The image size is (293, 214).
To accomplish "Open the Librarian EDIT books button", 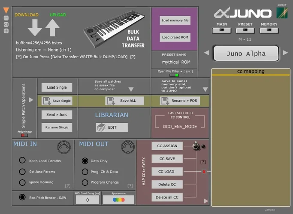I will (112, 128).
